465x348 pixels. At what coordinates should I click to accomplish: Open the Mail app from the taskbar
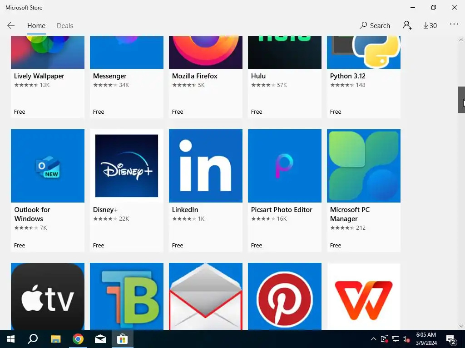point(100,339)
